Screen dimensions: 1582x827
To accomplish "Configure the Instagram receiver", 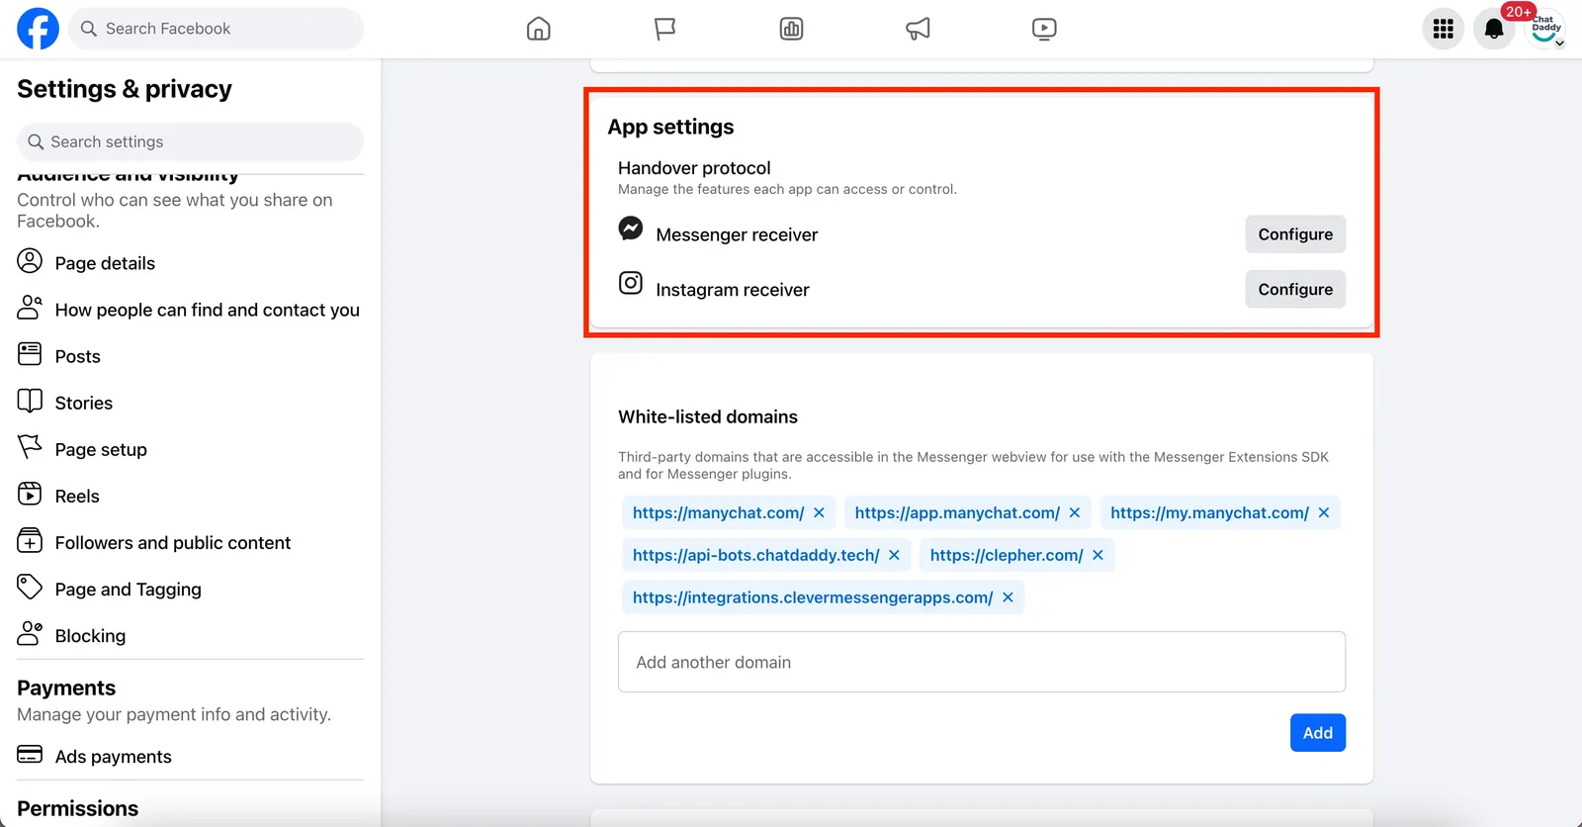I will (1294, 289).
